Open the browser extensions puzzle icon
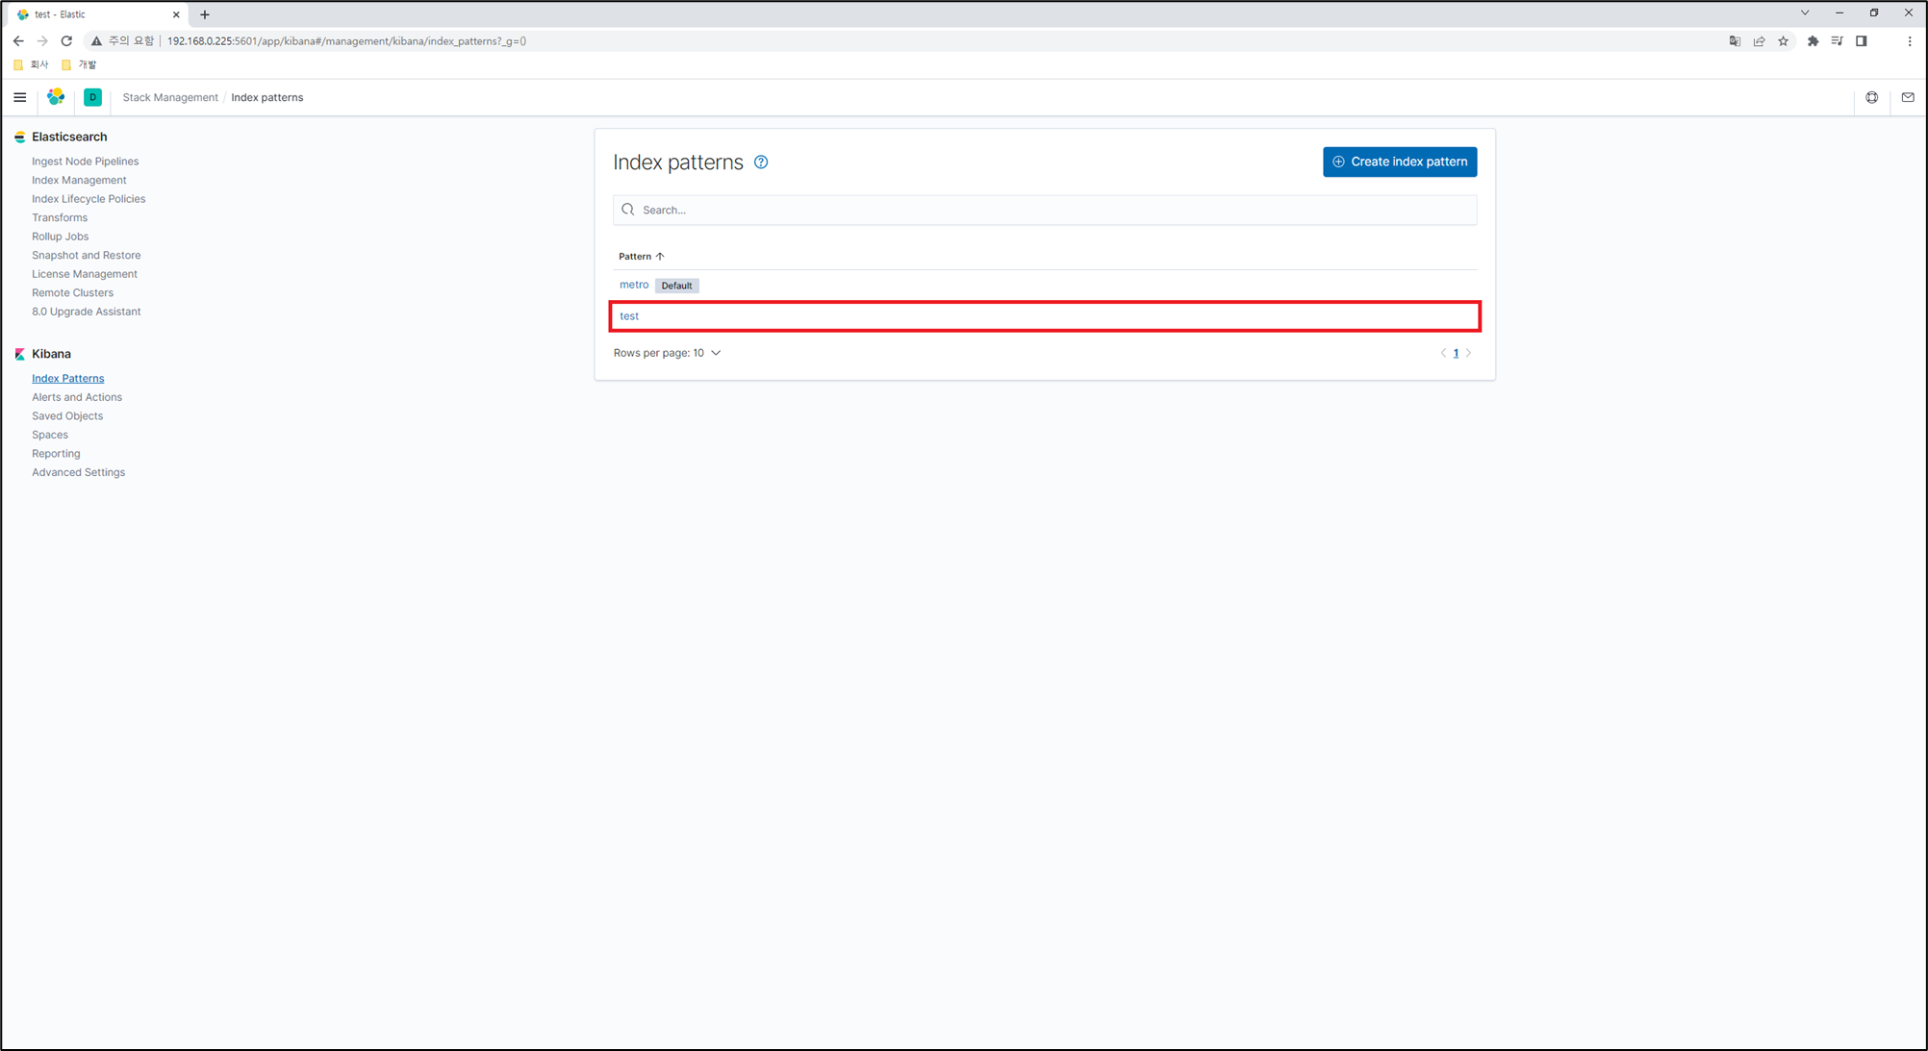Screen dimensions: 1928x1051 coord(1813,41)
